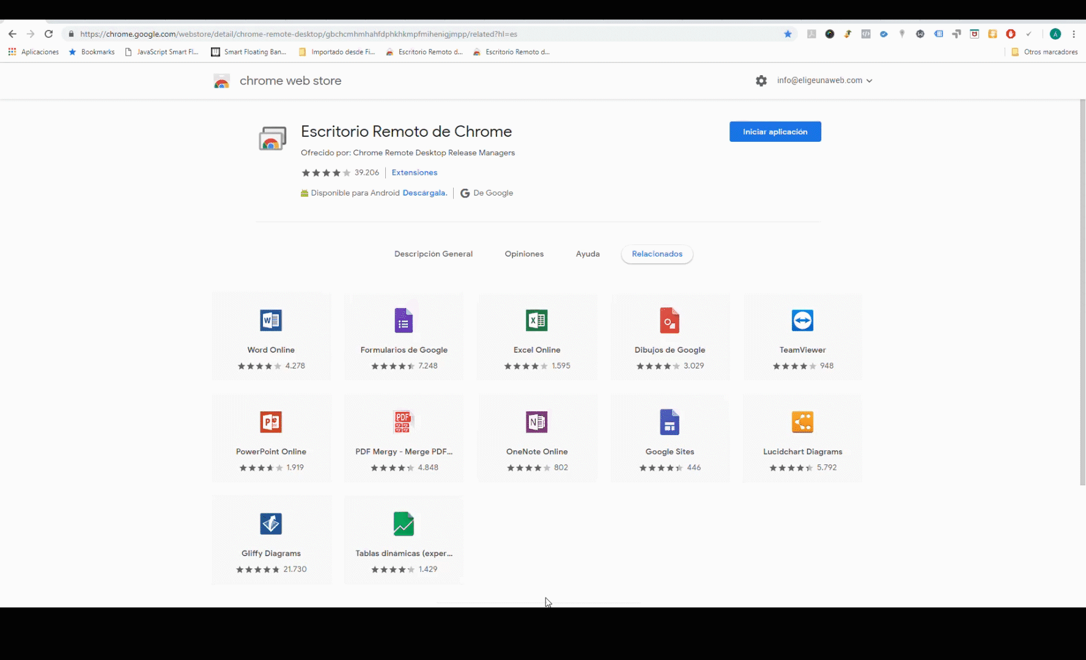
Task: Open the Lucidchart Diagrams icon
Action: [802, 422]
